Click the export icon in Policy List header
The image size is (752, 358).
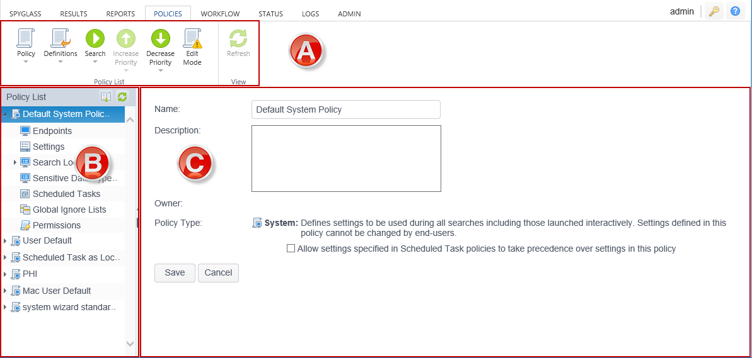pyautogui.click(x=106, y=97)
